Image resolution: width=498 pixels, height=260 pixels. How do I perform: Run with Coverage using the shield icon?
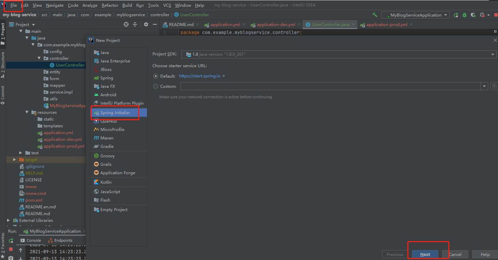473,15
